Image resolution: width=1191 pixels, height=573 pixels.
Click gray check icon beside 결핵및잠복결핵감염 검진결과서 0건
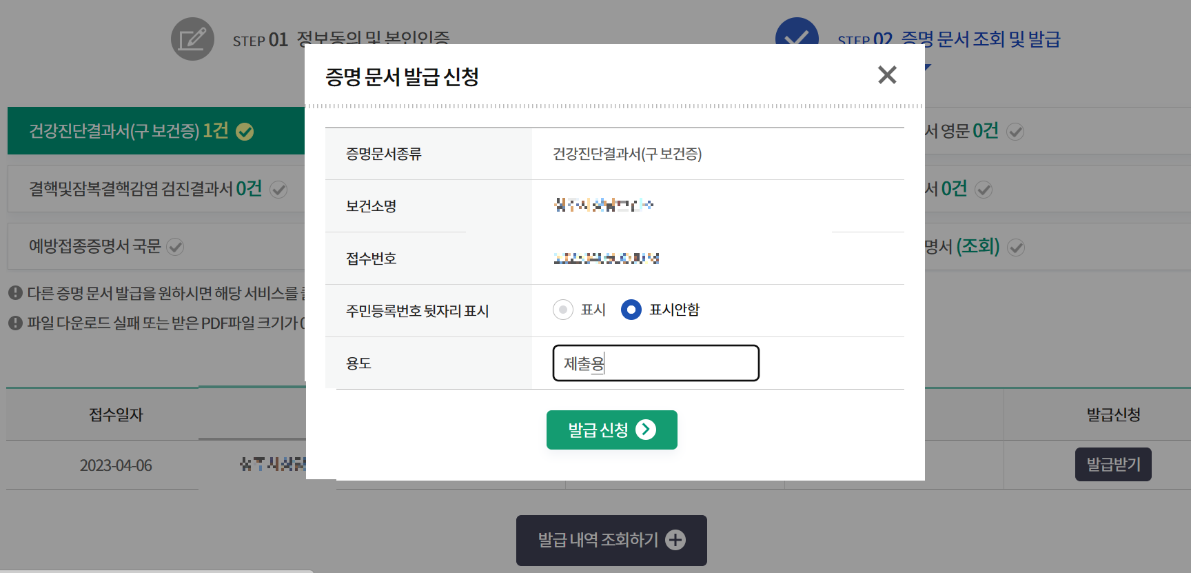click(278, 188)
